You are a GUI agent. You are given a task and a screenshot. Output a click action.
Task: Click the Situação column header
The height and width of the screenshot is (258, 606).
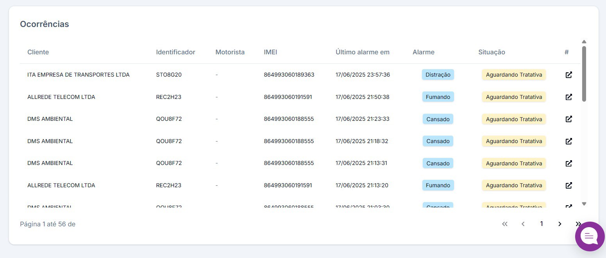[492, 52]
